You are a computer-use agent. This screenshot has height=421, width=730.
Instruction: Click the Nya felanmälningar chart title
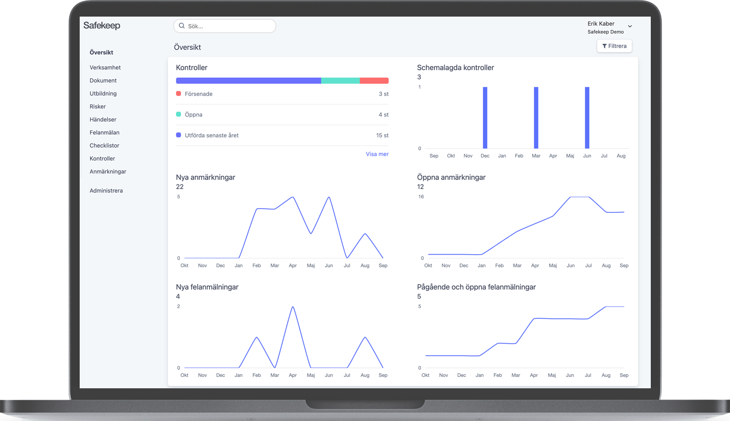click(207, 287)
